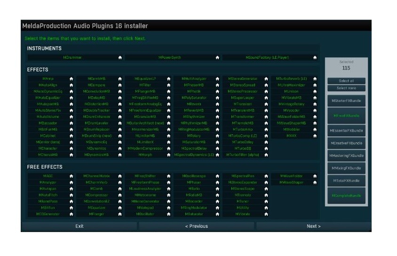
Task: Click the home icon beside MTuner
Action: click(x=266, y=202)
